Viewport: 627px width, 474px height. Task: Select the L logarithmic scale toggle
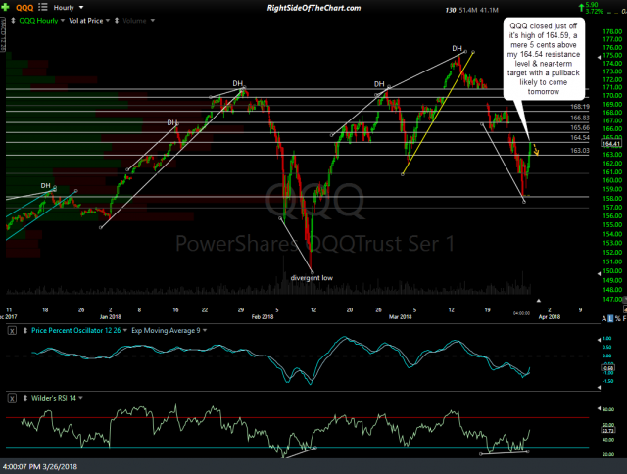pyautogui.click(x=610, y=318)
